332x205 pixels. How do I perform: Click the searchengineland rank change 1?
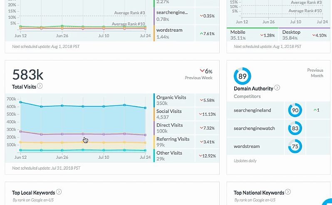point(316,110)
